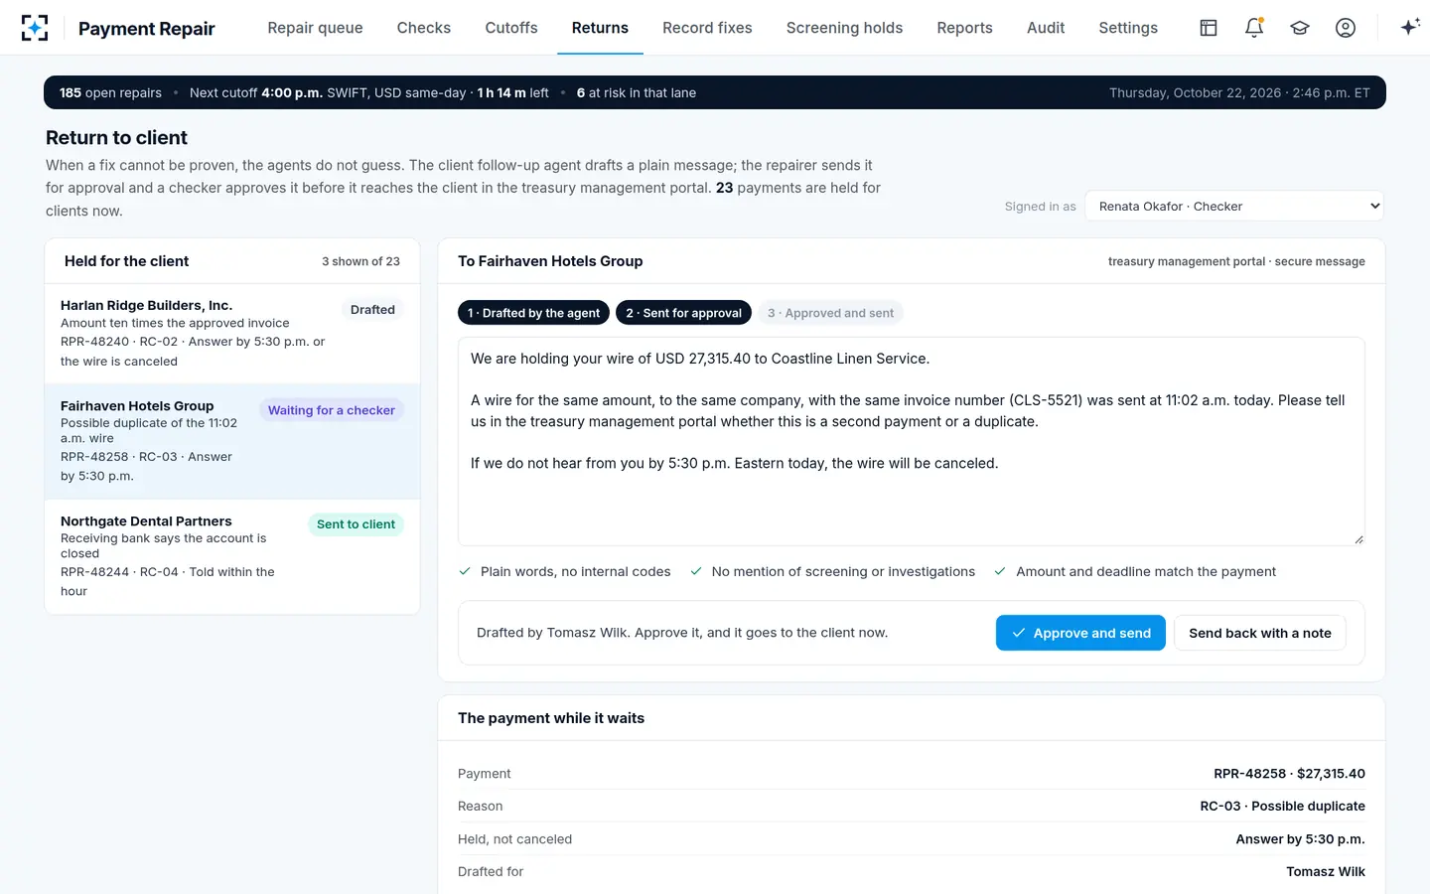
Task: Click the date and time in status bar
Action: click(x=1239, y=92)
